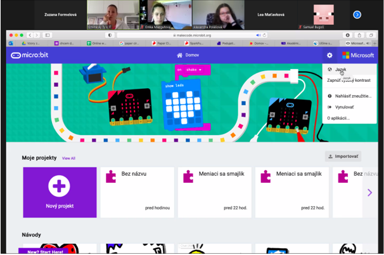Click address bar makecode.microbit.org
The width and height of the screenshot is (384, 255).
point(192,36)
